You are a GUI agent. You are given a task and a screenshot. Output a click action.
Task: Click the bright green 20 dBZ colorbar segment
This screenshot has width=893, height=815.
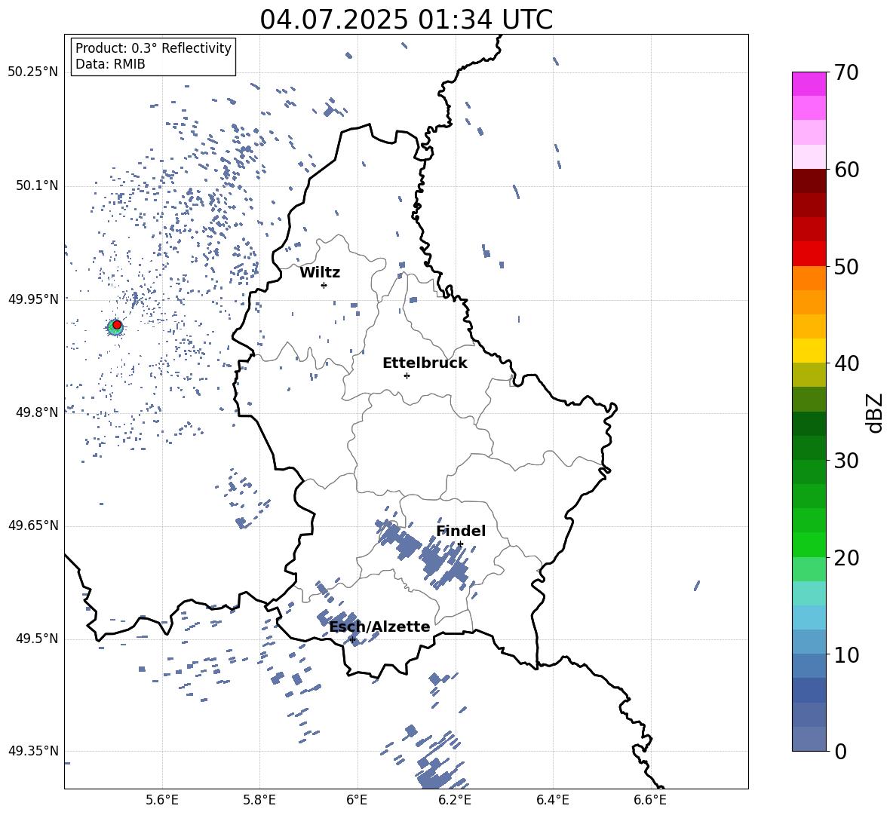click(809, 544)
